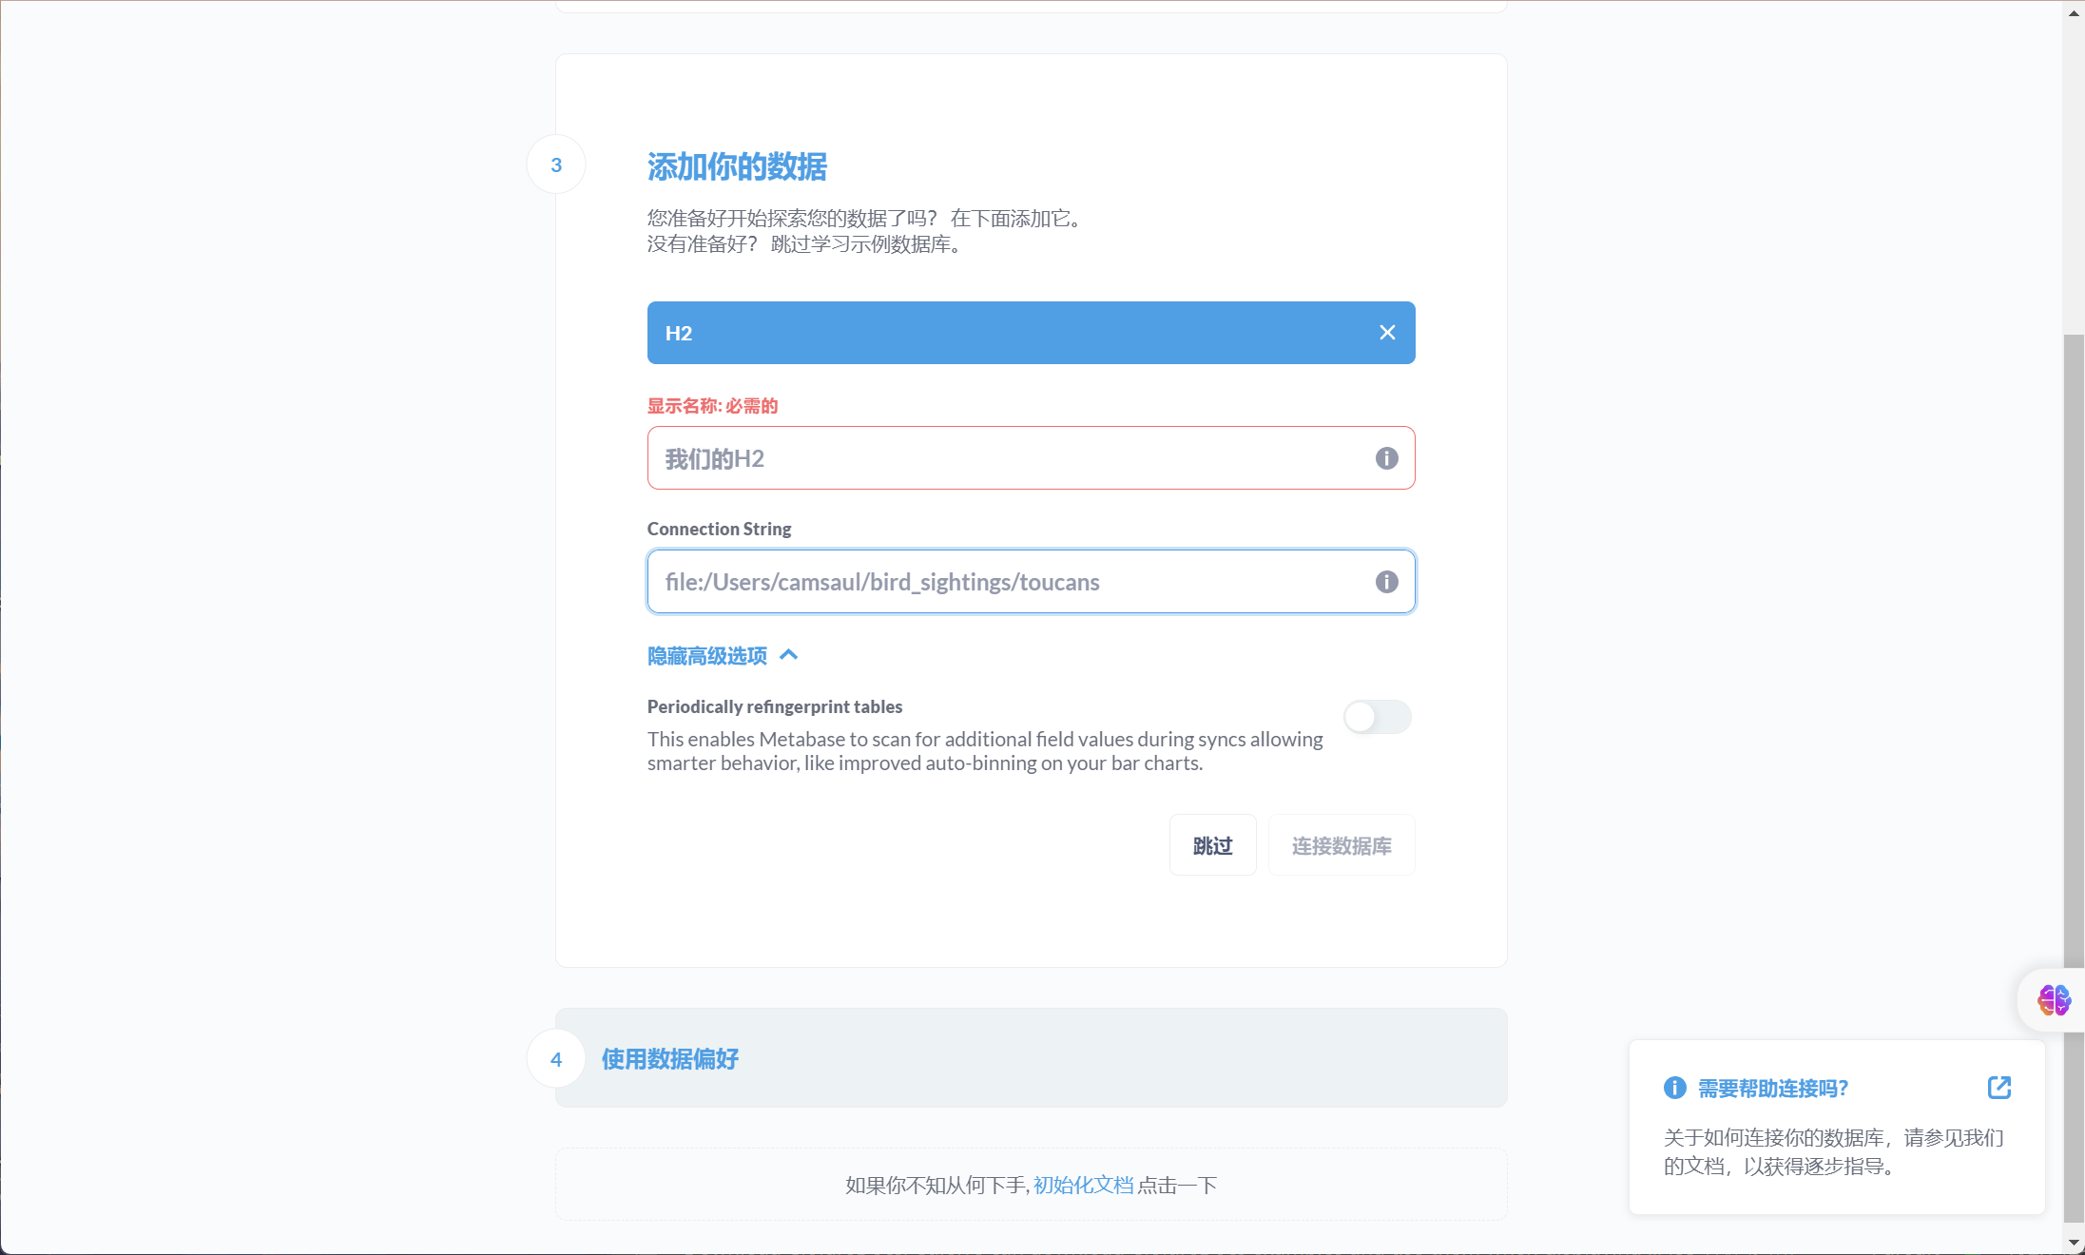
Task: Click scrollbar down arrow
Action: (2074, 1243)
